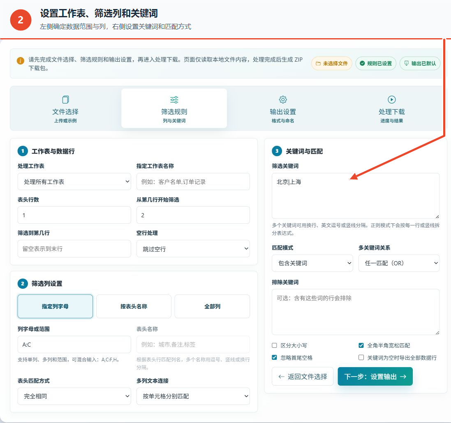Click the green check icon in the 规则已设置 badge
The width and height of the screenshot is (451, 423).
pos(363,63)
